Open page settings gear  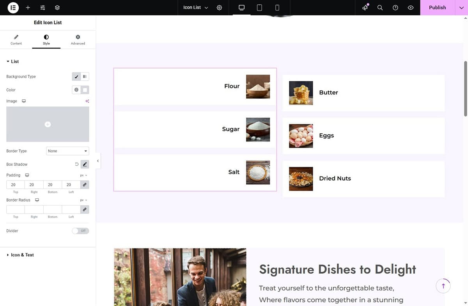click(x=219, y=7)
